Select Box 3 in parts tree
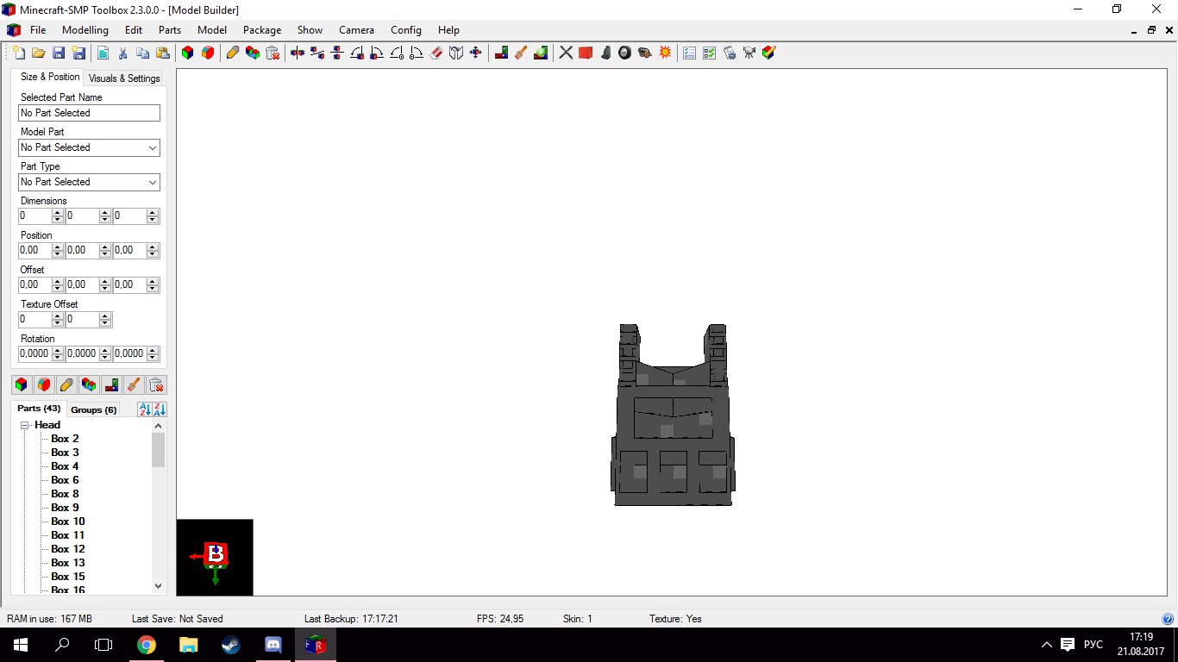Screen dimensions: 1178x662 65,453
